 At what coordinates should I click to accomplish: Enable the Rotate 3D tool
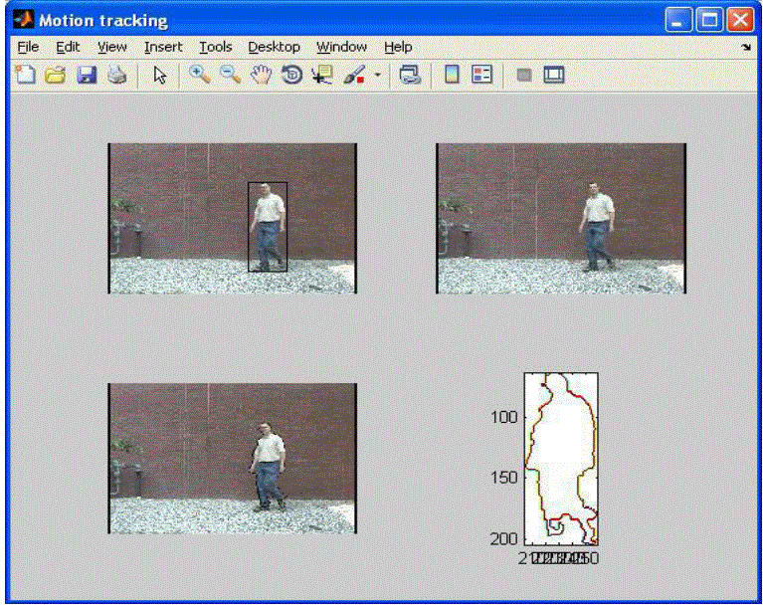291,75
